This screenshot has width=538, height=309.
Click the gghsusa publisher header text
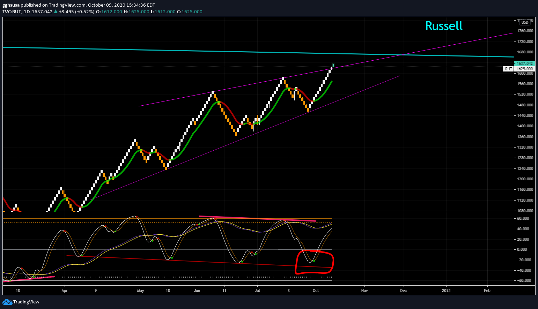pyautogui.click(x=11, y=5)
